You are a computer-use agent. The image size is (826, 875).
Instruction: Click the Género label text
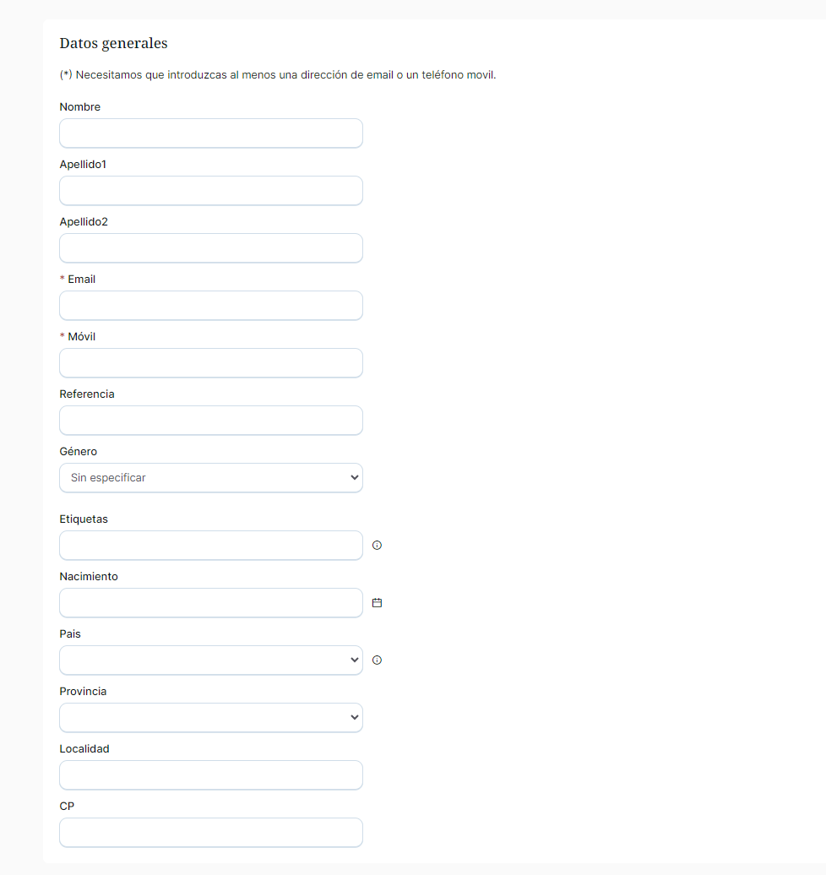[x=78, y=452]
